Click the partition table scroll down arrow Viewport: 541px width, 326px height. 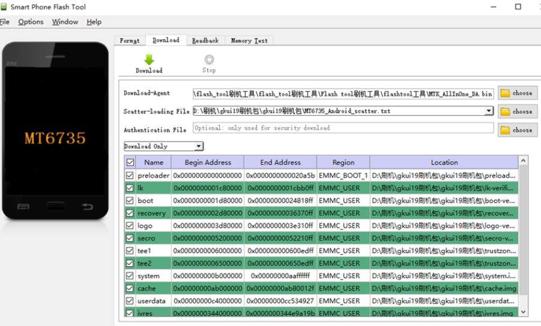coord(523,312)
